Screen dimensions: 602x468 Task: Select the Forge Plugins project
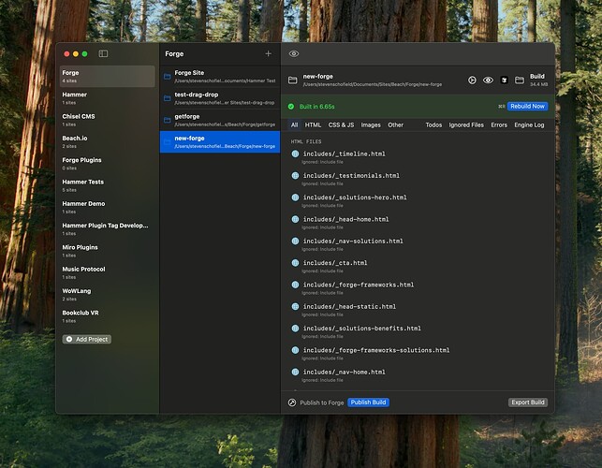click(x=107, y=164)
